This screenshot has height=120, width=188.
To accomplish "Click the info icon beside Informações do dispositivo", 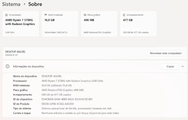I will (8, 66).
